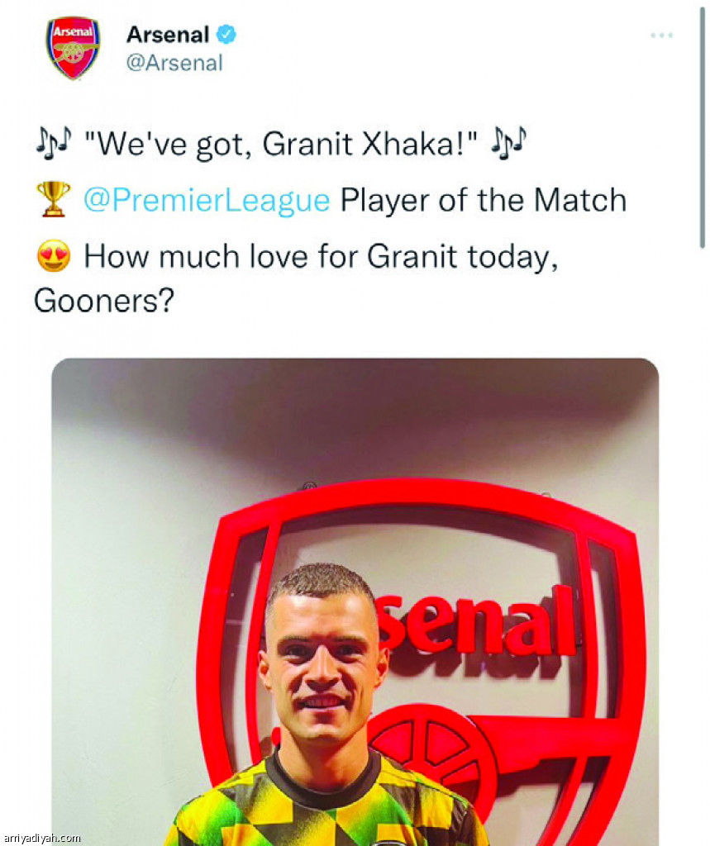Click the music notes emoji after the quote
This screenshot has height=846, width=710.
(x=508, y=144)
